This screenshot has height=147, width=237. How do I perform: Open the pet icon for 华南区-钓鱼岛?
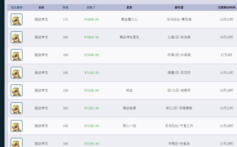tap(17, 142)
